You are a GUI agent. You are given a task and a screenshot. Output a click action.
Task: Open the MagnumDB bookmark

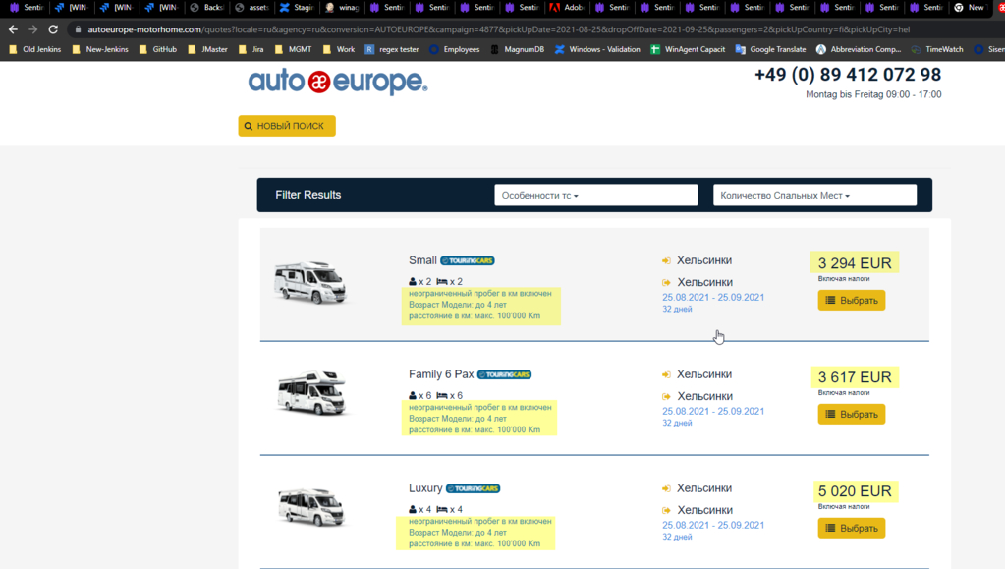pos(518,49)
